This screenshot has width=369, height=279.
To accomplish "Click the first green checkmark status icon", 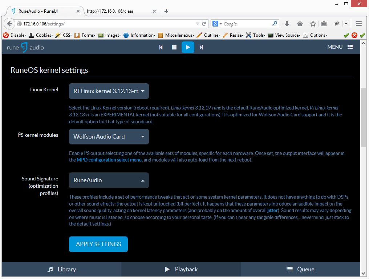I will (346, 35).
